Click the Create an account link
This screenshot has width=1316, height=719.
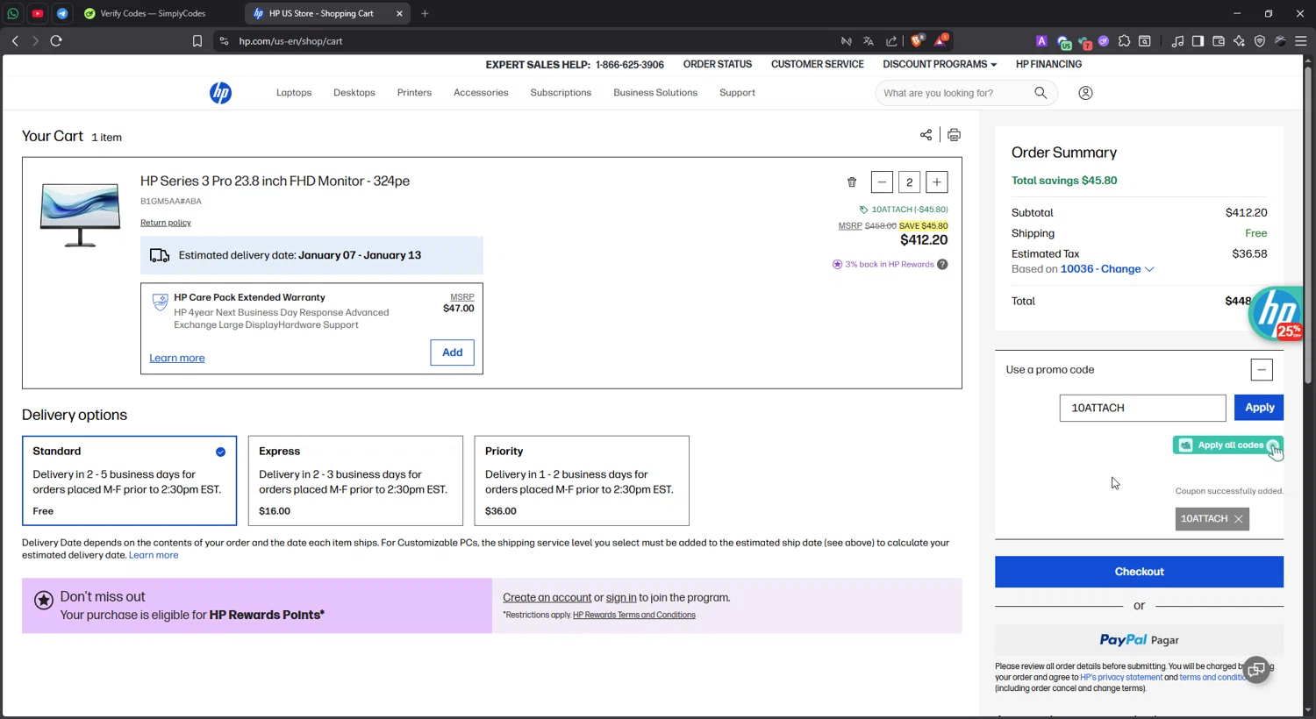click(x=547, y=598)
